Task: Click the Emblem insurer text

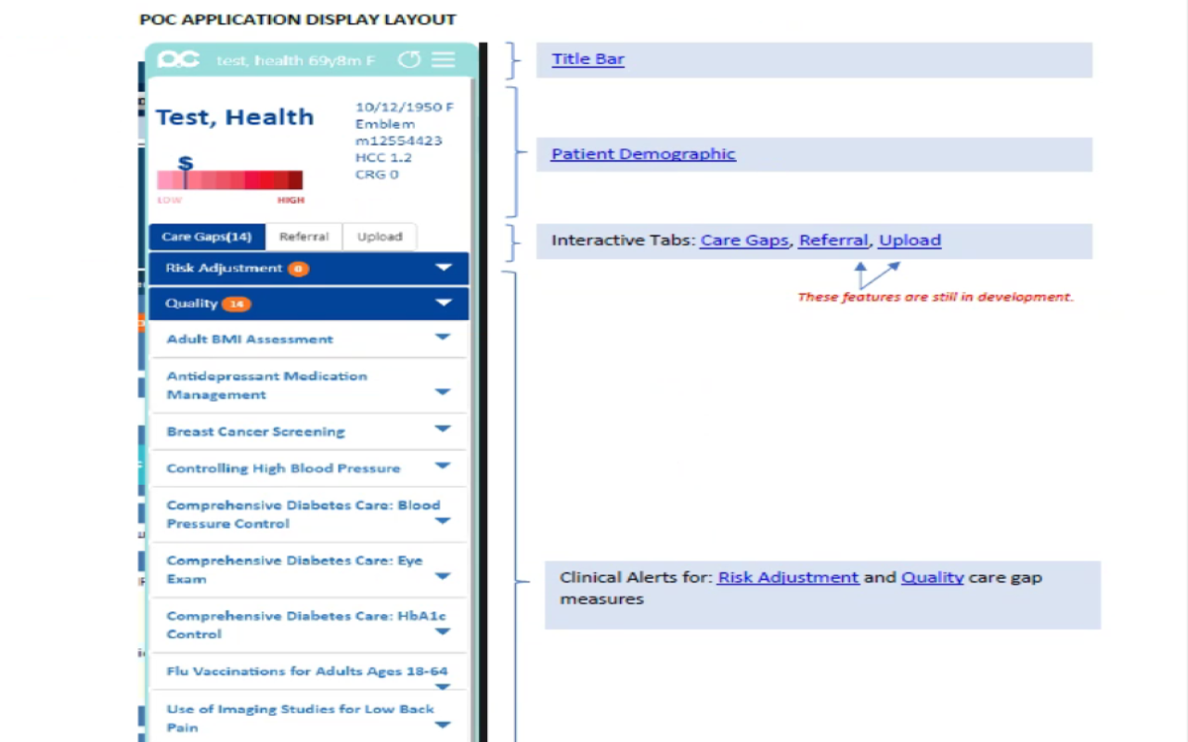Action: point(385,124)
